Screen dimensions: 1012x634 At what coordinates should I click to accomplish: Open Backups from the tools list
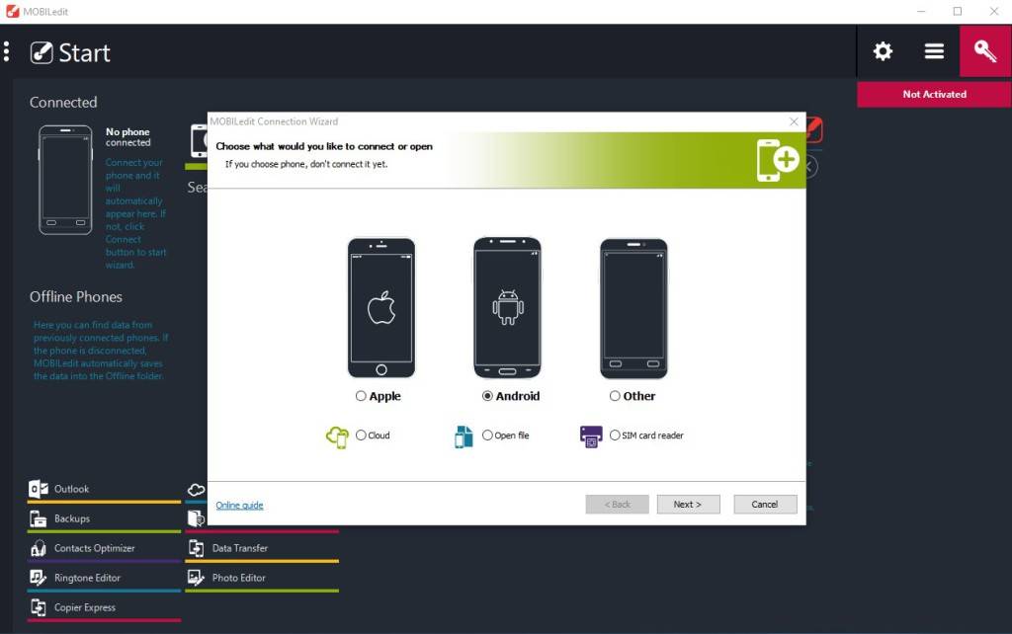(x=104, y=518)
